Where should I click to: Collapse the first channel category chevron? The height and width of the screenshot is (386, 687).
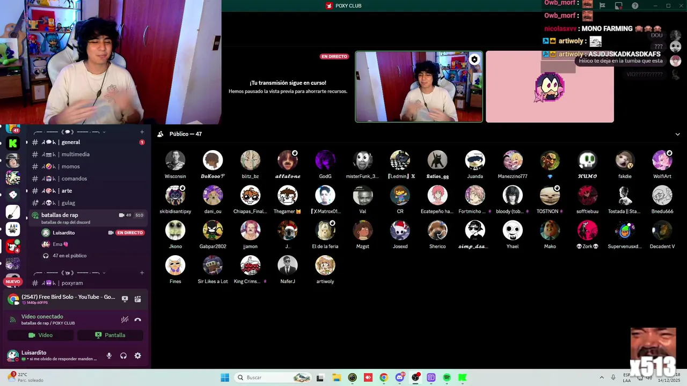pos(104,132)
